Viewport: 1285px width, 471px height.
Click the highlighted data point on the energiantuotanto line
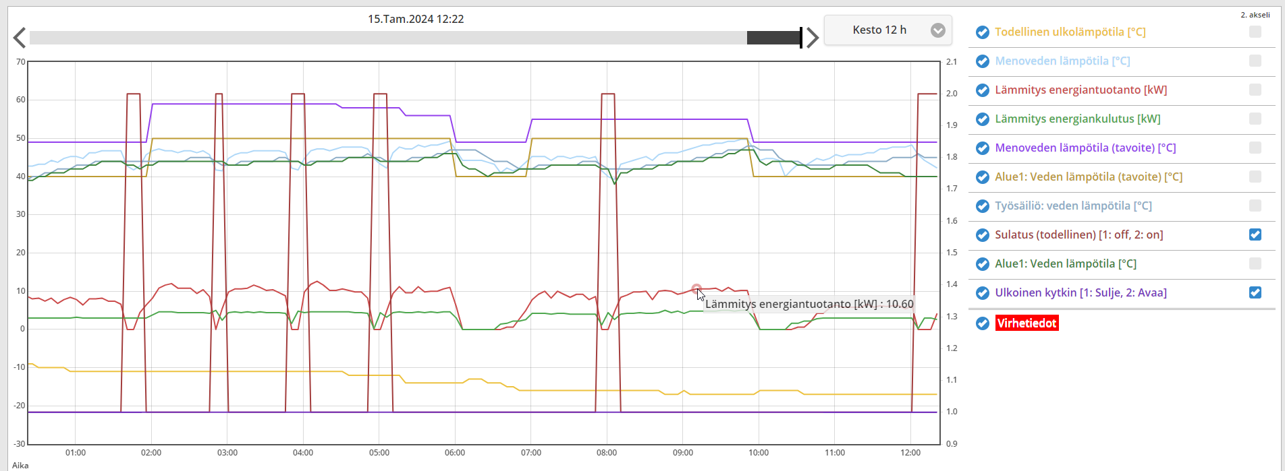click(x=696, y=288)
